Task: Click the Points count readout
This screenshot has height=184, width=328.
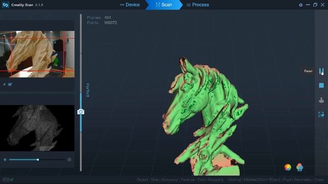Action: click(102, 22)
